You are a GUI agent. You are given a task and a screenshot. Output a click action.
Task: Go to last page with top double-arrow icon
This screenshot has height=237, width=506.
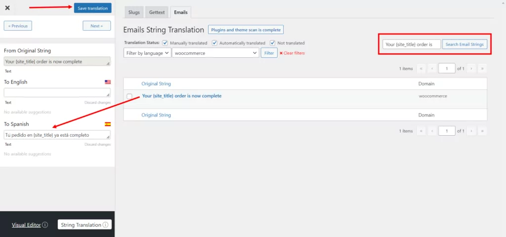coord(482,69)
